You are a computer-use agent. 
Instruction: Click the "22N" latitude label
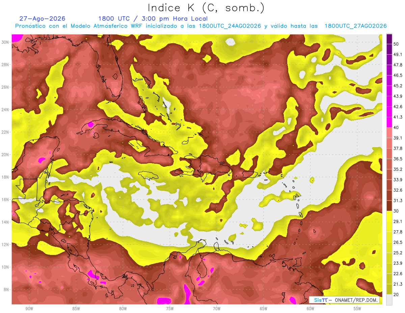click(5, 132)
